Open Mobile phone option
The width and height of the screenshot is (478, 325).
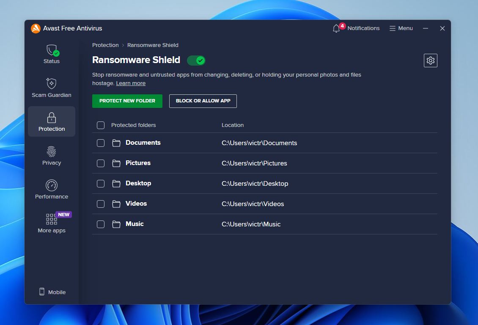pyautogui.click(x=52, y=292)
